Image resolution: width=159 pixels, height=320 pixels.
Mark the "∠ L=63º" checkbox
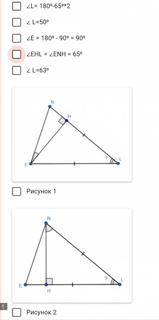(x=17, y=70)
